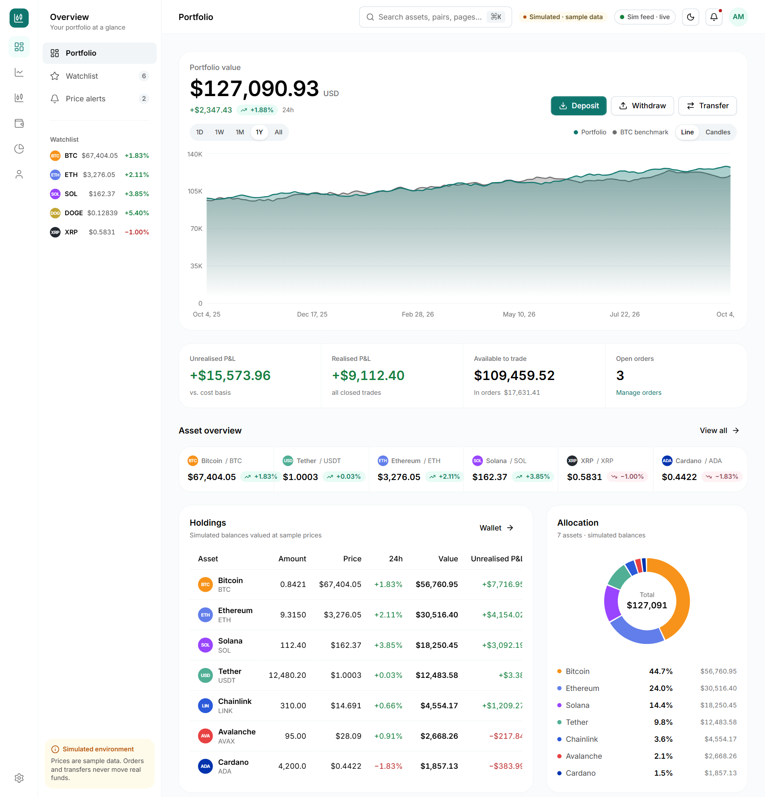Open the wallet icon in rail
The image size is (765, 797).
click(x=19, y=123)
